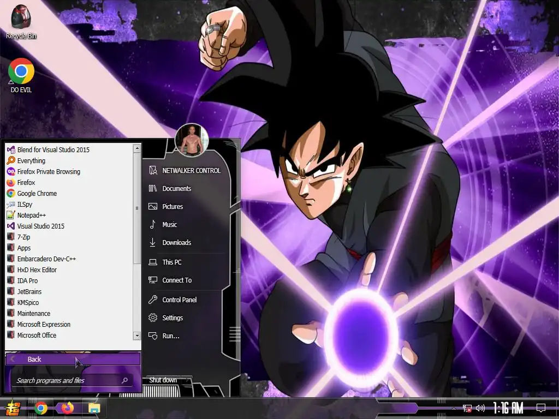
Task: Click the program list scroll down arrow
Action: click(x=137, y=336)
